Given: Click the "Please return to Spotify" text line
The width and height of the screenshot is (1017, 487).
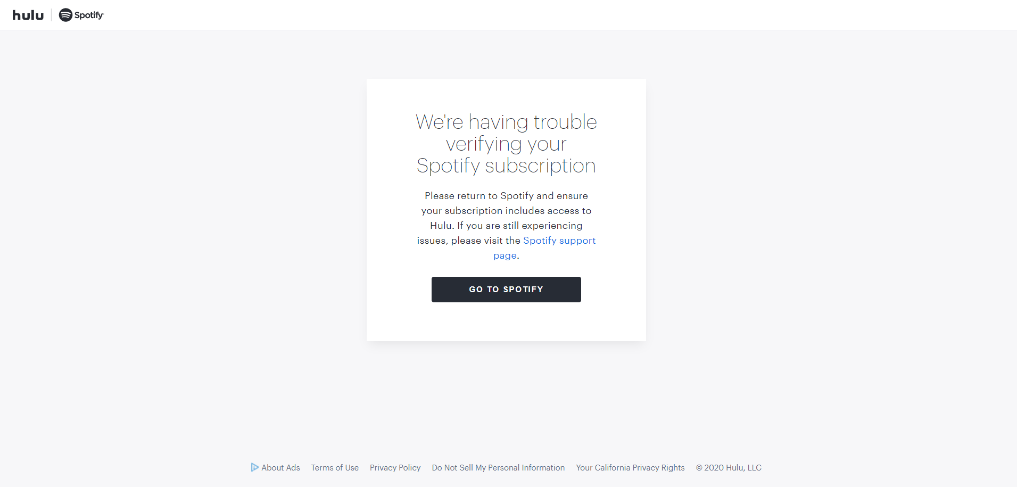Looking at the screenshot, I should (506, 196).
